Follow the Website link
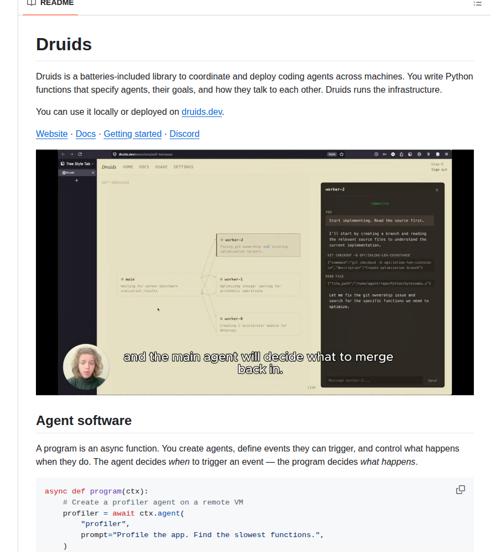 tap(51, 134)
